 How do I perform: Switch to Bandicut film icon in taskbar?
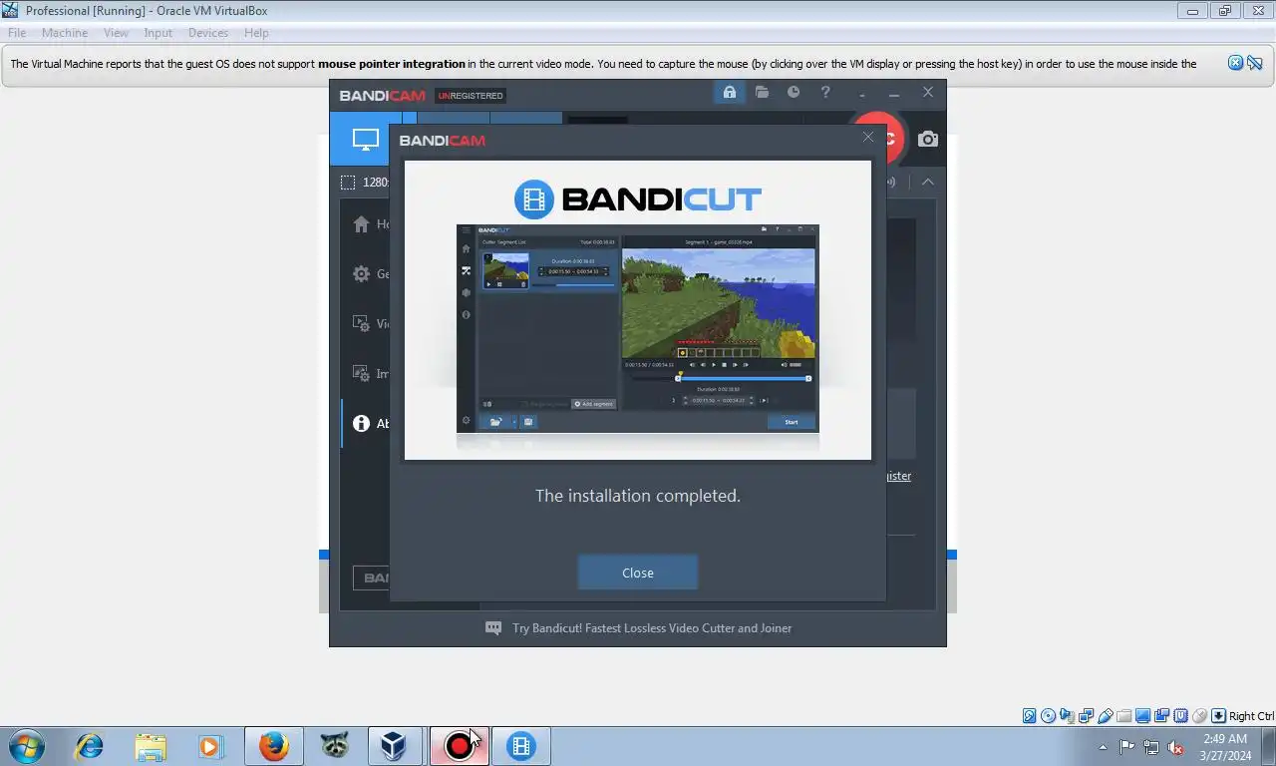(x=520, y=746)
